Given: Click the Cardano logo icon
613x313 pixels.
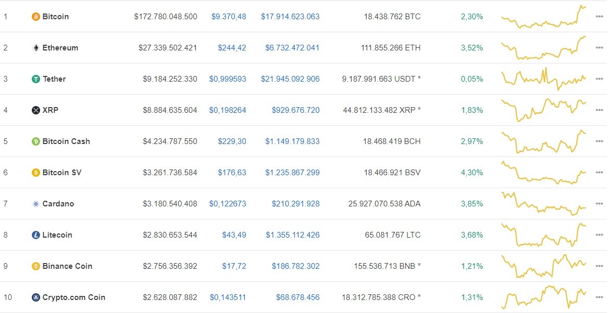Looking at the screenshot, I should coord(35,203).
